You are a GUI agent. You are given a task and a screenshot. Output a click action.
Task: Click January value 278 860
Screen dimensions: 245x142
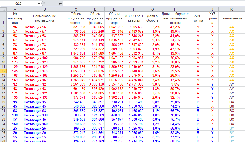(76, 137)
